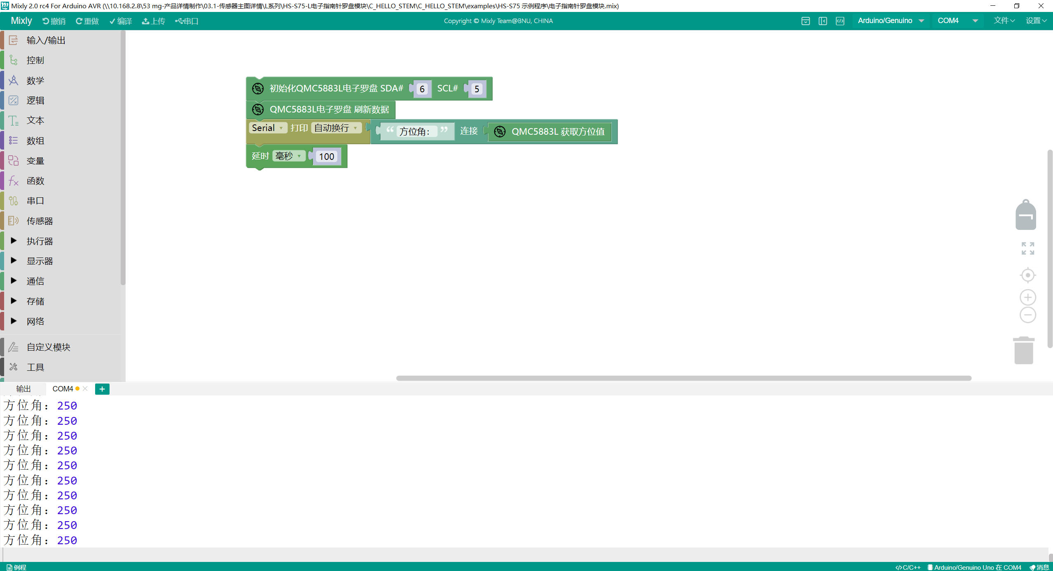Zoom out with minus circle icon

tap(1027, 315)
